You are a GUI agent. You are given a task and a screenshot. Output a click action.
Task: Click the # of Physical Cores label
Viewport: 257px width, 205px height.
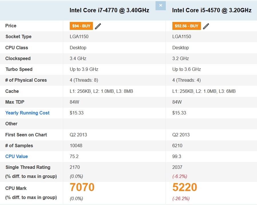[26, 80]
